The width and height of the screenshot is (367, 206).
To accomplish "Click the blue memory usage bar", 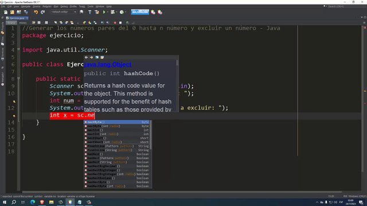I will [x=140, y=12].
